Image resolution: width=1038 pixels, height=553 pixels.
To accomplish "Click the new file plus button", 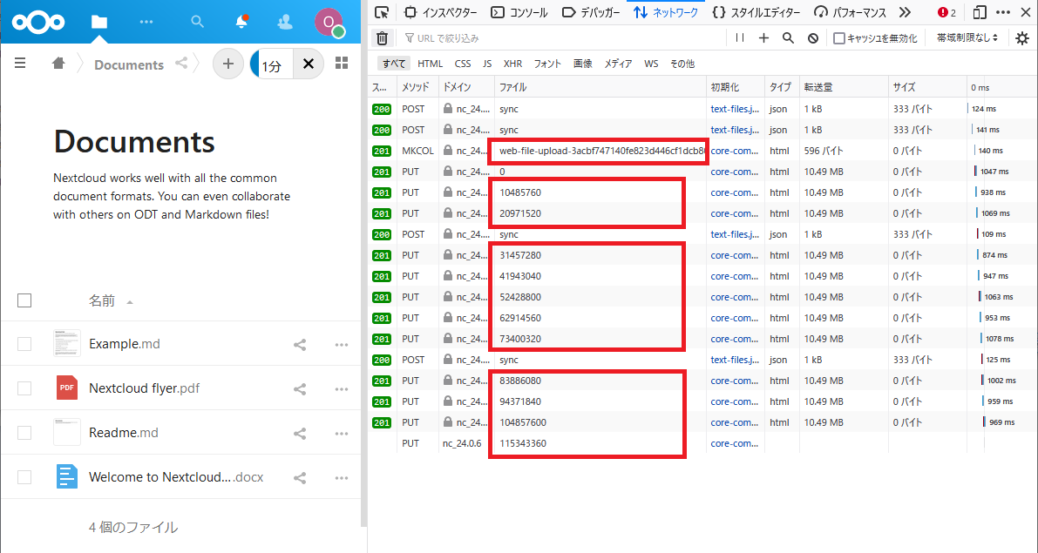I will (228, 64).
